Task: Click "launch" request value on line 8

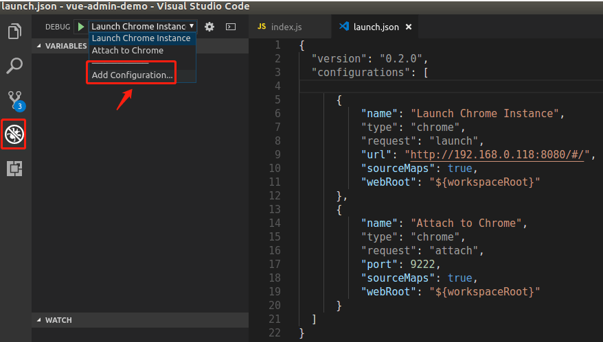Action: click(x=453, y=141)
